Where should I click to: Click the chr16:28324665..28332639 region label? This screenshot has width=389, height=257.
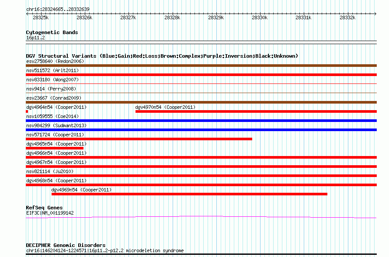[58, 9]
